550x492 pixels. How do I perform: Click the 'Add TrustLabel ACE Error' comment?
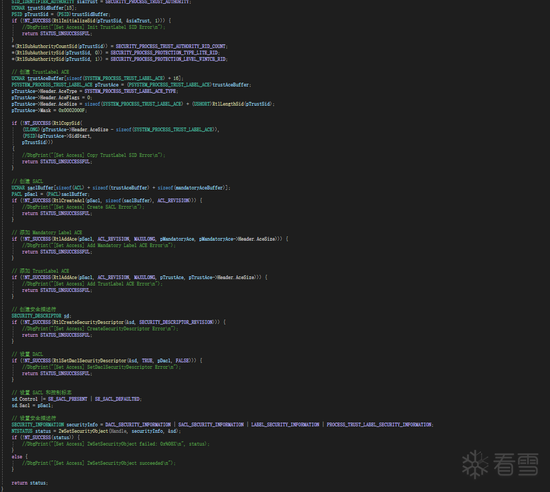pyautogui.click(x=92, y=284)
